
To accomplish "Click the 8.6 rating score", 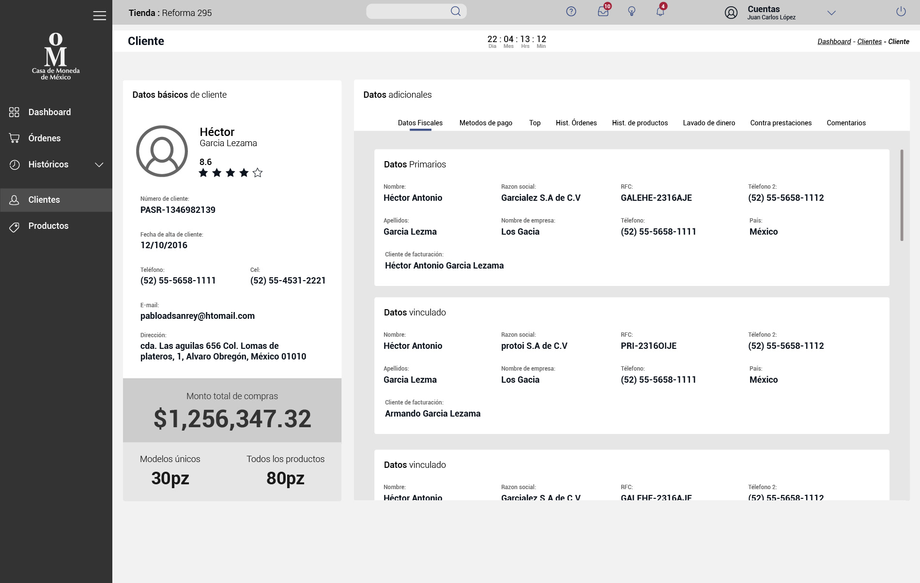I will pyautogui.click(x=205, y=162).
